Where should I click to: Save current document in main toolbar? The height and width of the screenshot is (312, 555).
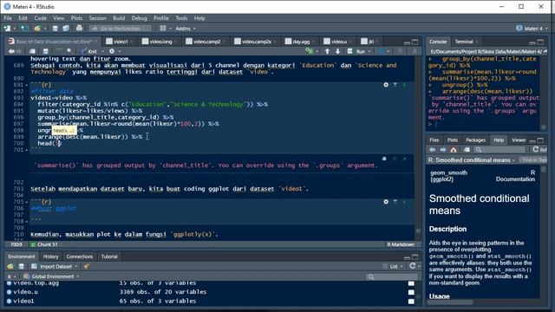click(x=55, y=29)
